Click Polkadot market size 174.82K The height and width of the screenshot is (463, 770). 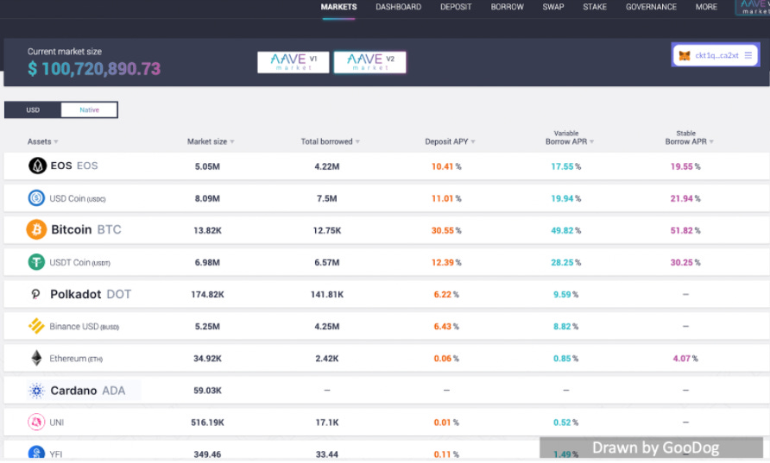207,294
